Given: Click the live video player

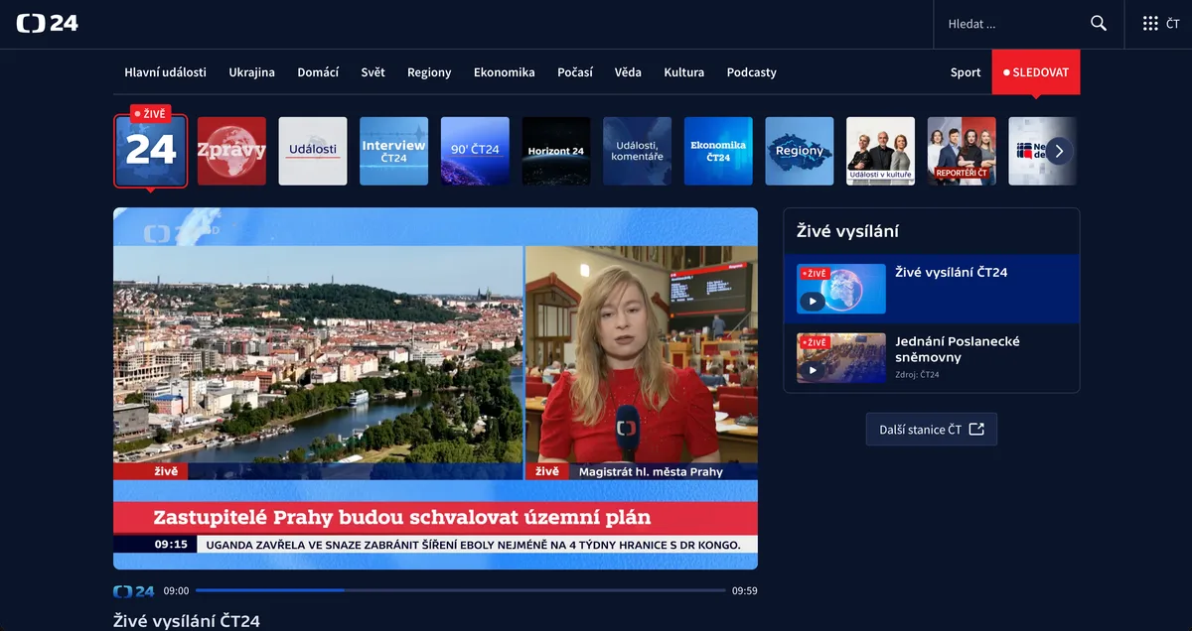Looking at the screenshot, I should point(435,388).
